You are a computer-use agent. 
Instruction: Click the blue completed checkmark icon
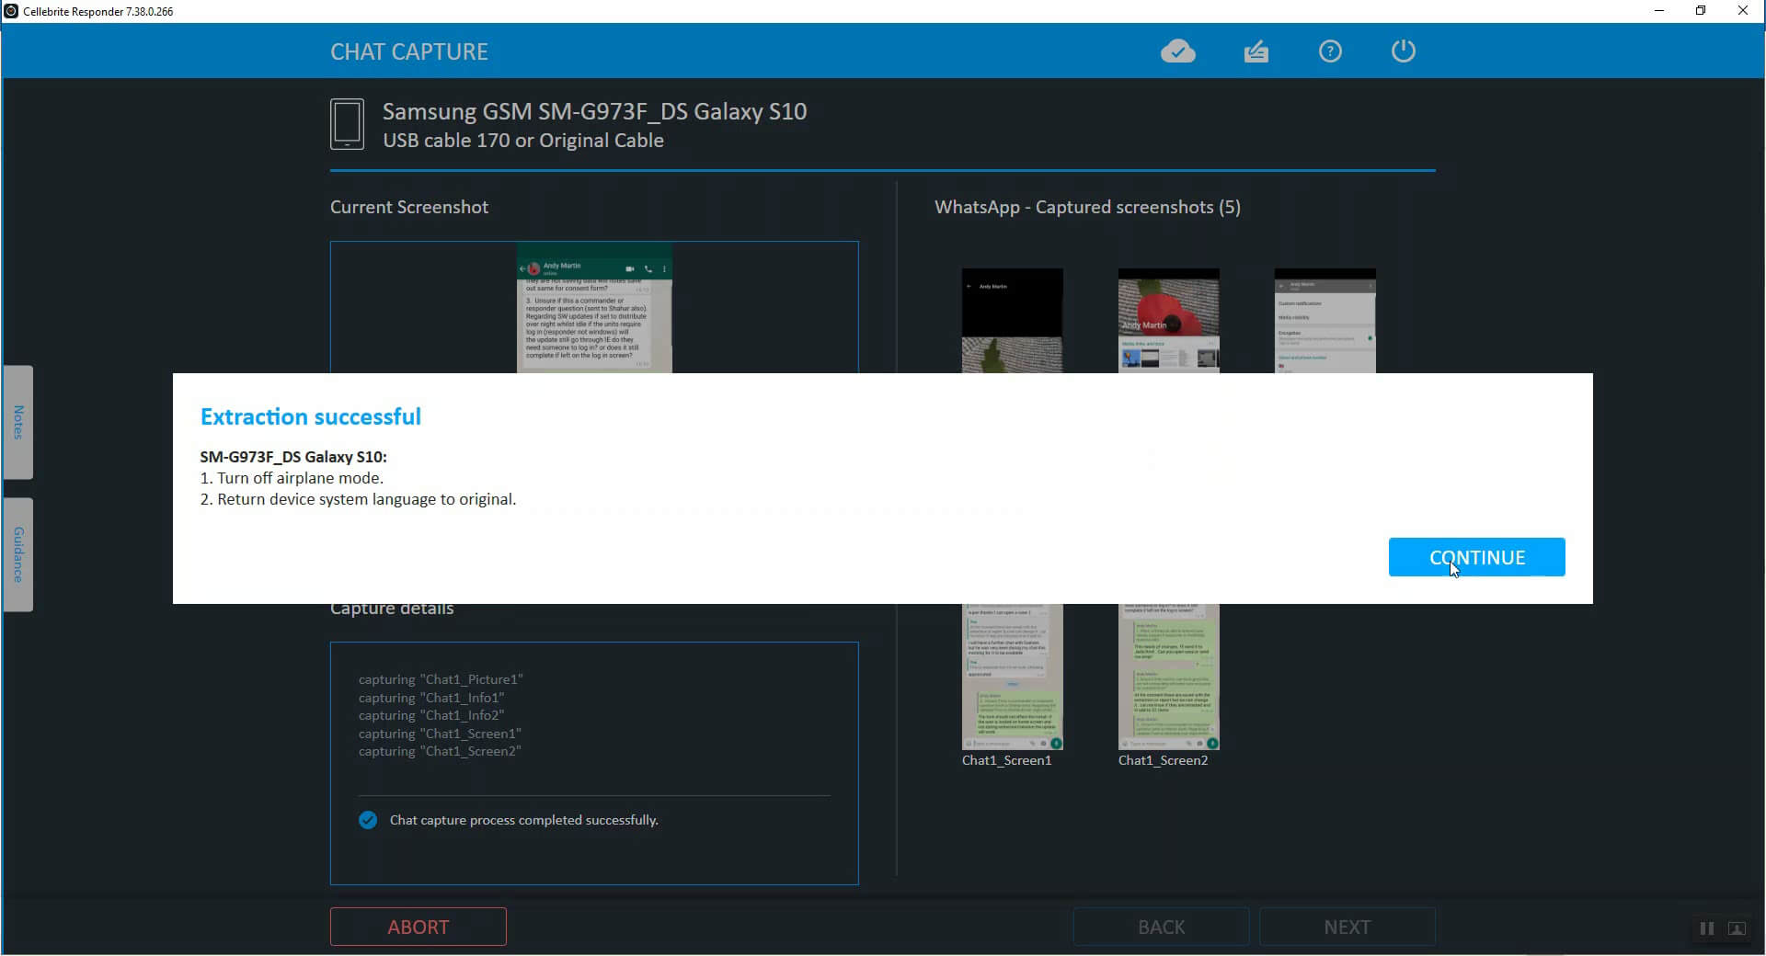pyautogui.click(x=368, y=820)
